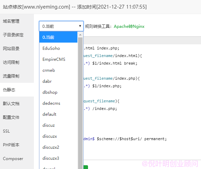Collapse the rewrite rule template dropdown
The height and width of the screenshot is (169, 201).
tap(61, 26)
